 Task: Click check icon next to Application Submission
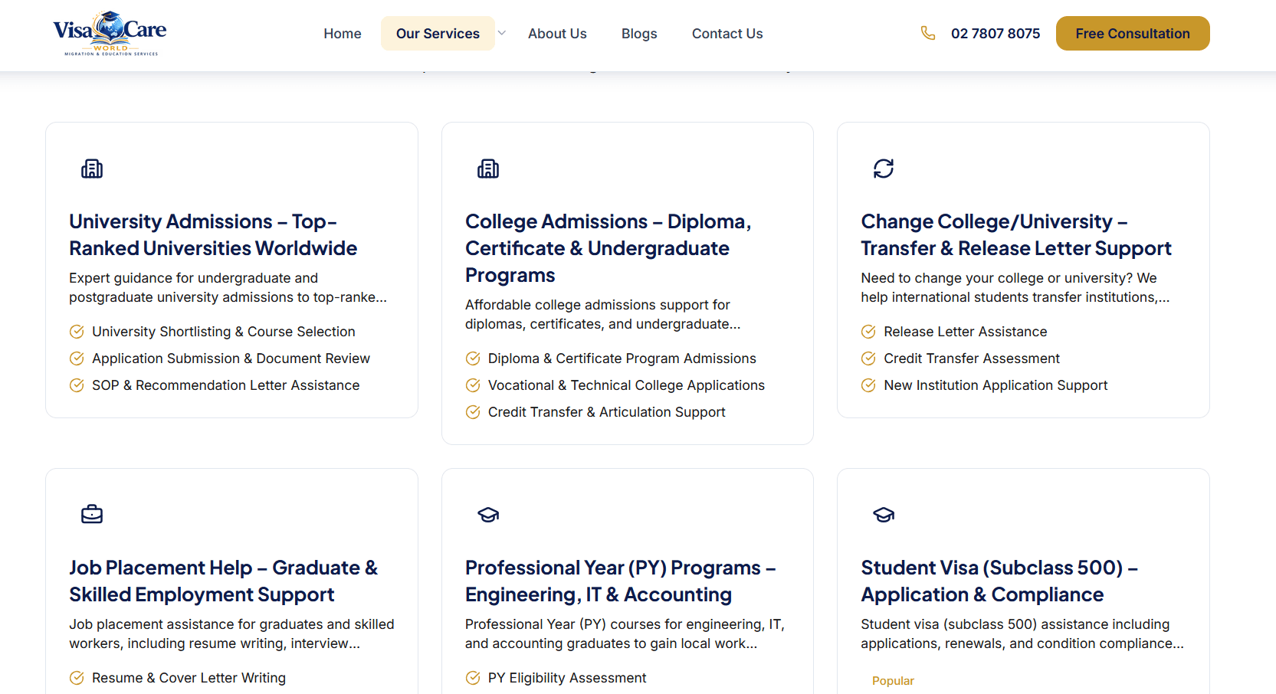point(77,358)
